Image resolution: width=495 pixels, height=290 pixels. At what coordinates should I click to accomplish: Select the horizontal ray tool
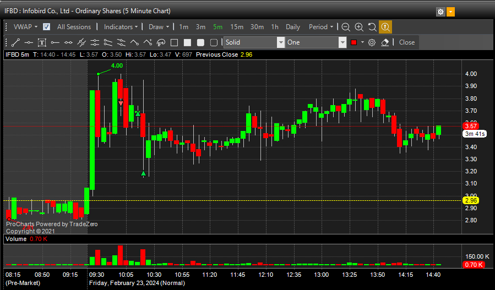(x=55, y=42)
